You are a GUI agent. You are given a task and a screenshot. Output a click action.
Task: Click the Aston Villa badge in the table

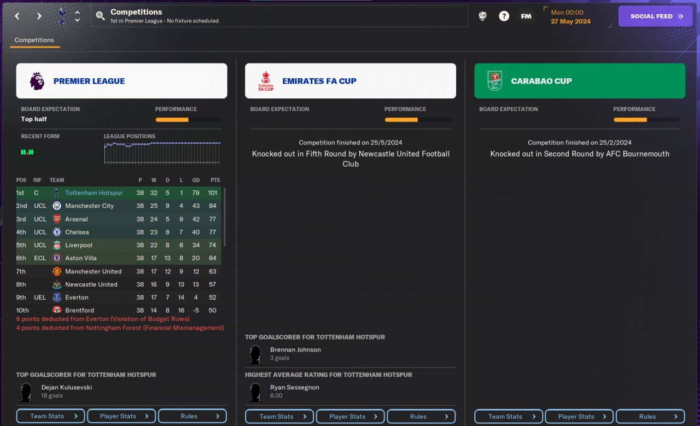[x=56, y=258]
